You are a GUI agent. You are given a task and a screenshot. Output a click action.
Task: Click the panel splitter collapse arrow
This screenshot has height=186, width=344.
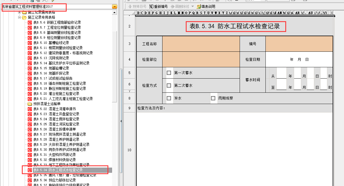tap(121, 121)
